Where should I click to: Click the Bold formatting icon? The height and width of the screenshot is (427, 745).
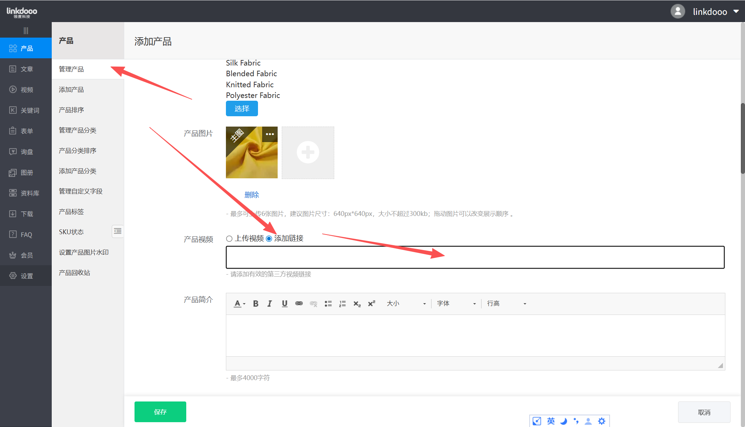(256, 304)
